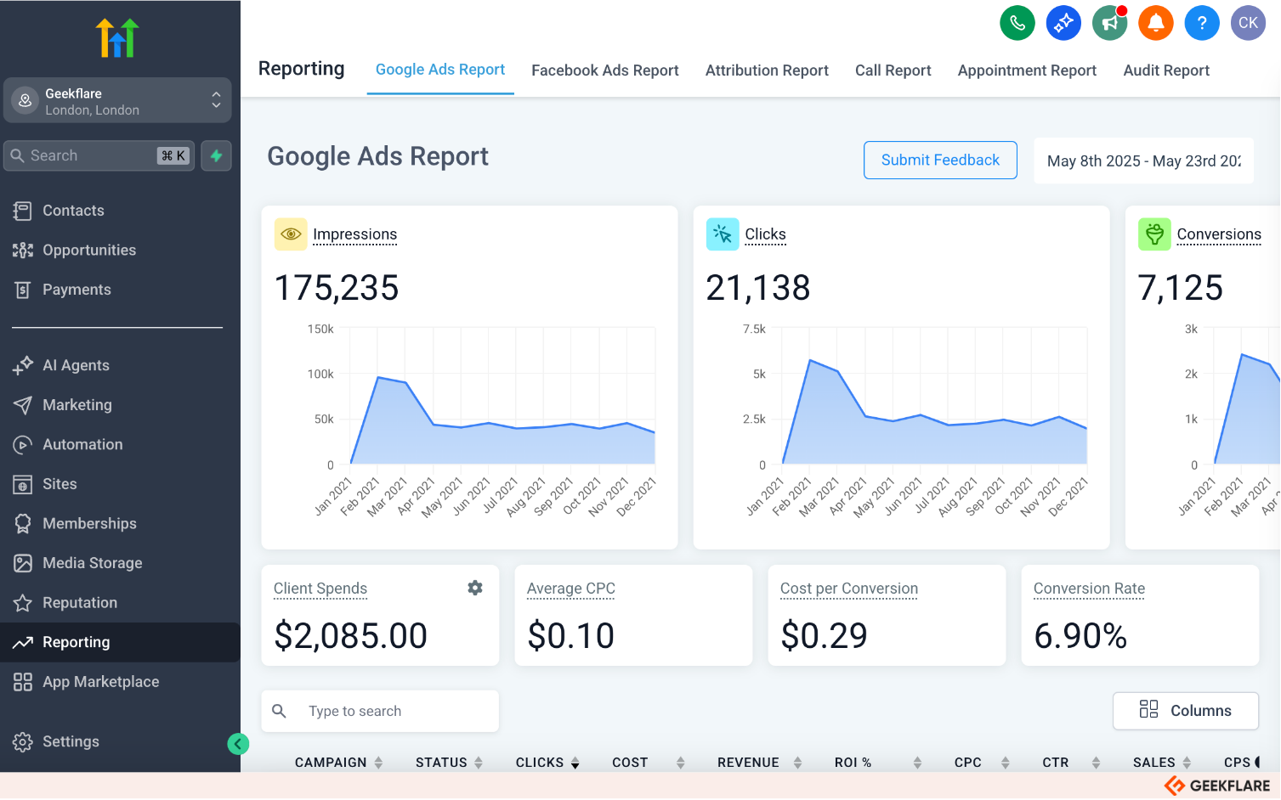This screenshot has width=1281, height=800.
Task: Open the megaphone announcements icon
Action: coord(1109,23)
